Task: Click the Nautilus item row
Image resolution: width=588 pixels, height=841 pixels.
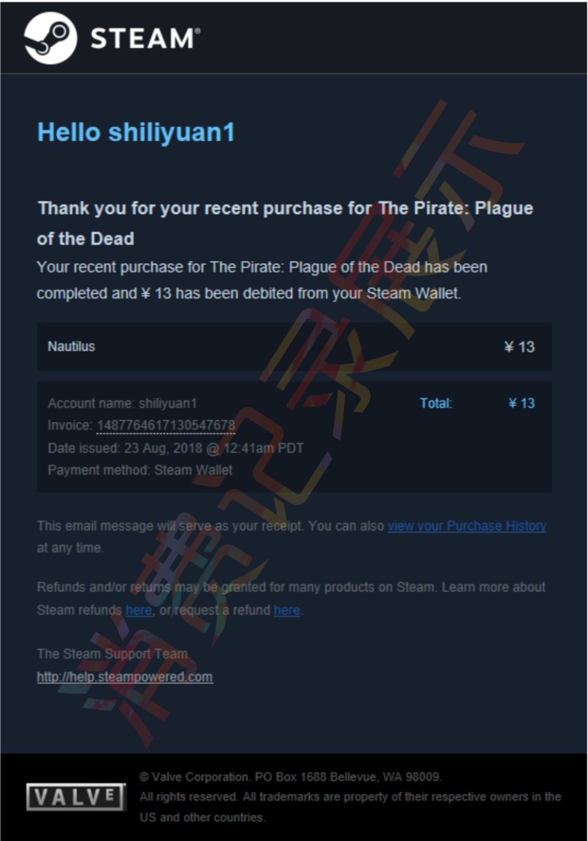Action: (x=294, y=347)
